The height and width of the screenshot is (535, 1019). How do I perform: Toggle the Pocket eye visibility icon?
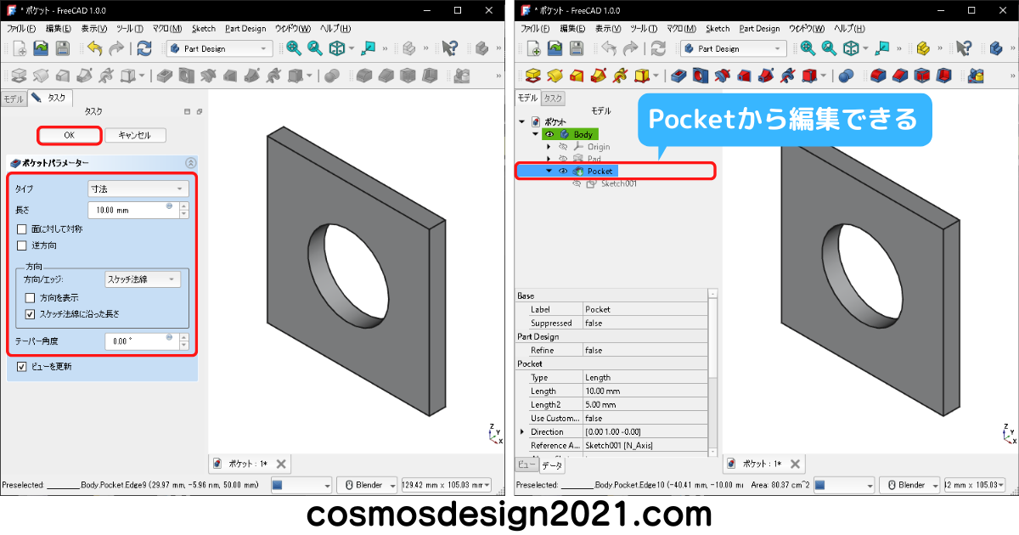point(563,171)
